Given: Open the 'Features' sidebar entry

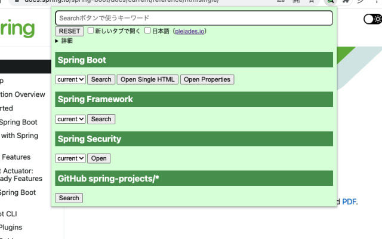Looking at the screenshot, I should coord(16,157).
